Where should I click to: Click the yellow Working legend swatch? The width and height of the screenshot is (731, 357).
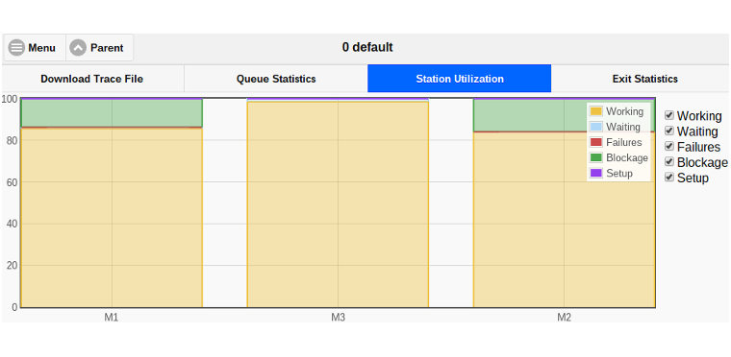point(595,111)
